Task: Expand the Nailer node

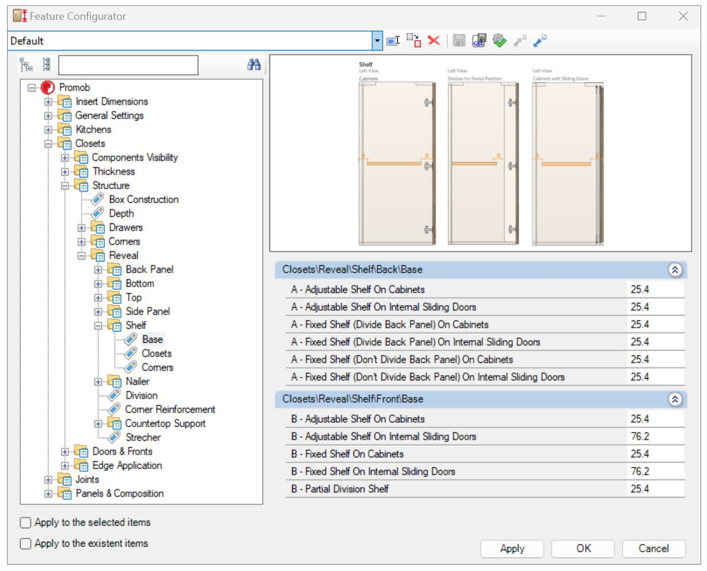Action: coord(99,381)
